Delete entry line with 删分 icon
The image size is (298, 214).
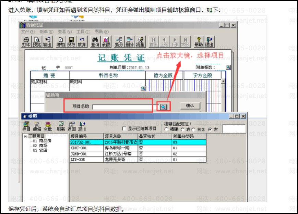pyautogui.click(x=130, y=41)
